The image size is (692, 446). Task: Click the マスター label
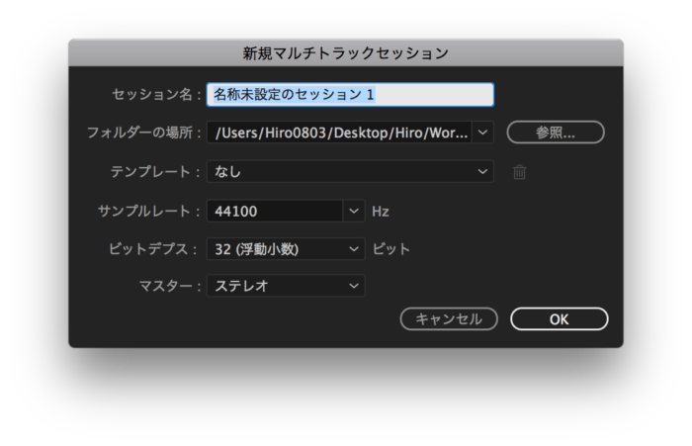pyautogui.click(x=170, y=286)
